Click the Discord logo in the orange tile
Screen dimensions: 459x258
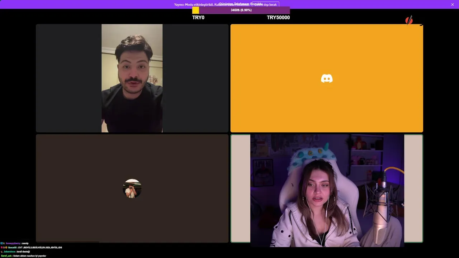327,78
